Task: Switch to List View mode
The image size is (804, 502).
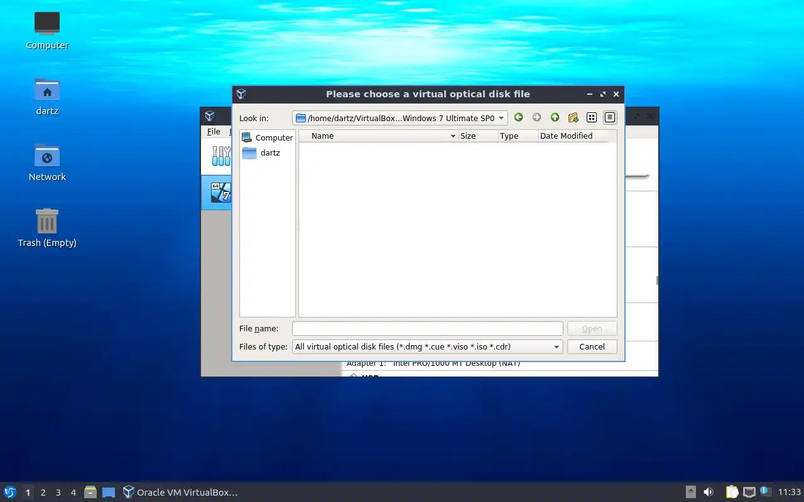Action: pos(591,117)
